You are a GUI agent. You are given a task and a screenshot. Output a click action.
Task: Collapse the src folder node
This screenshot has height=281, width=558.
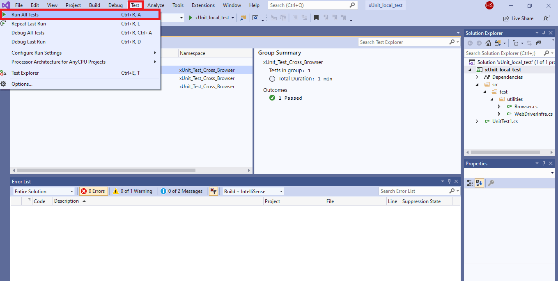(477, 85)
